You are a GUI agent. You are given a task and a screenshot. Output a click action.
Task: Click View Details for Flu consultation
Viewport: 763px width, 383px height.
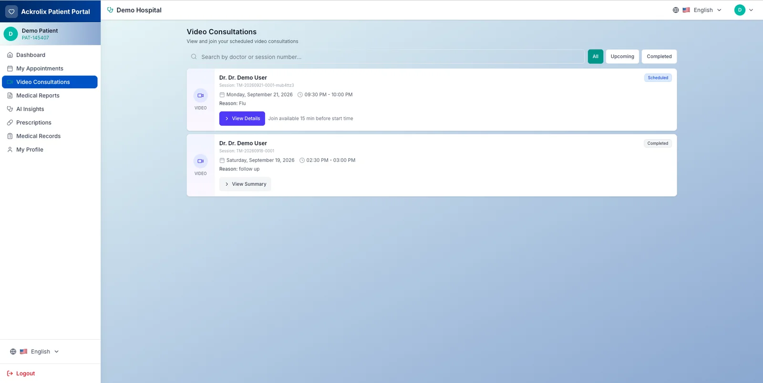[x=242, y=119]
